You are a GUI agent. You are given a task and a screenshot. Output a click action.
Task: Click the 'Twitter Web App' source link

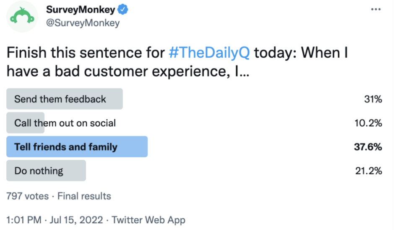pyautogui.click(x=148, y=220)
